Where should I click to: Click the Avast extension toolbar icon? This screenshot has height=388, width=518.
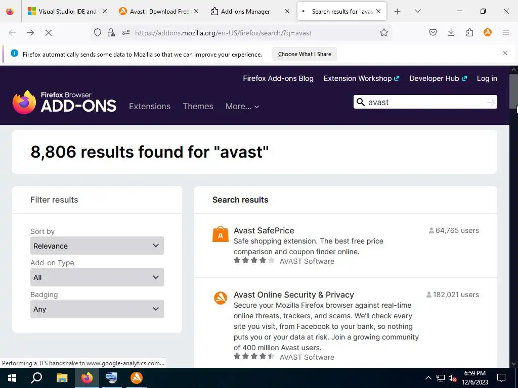(487, 32)
